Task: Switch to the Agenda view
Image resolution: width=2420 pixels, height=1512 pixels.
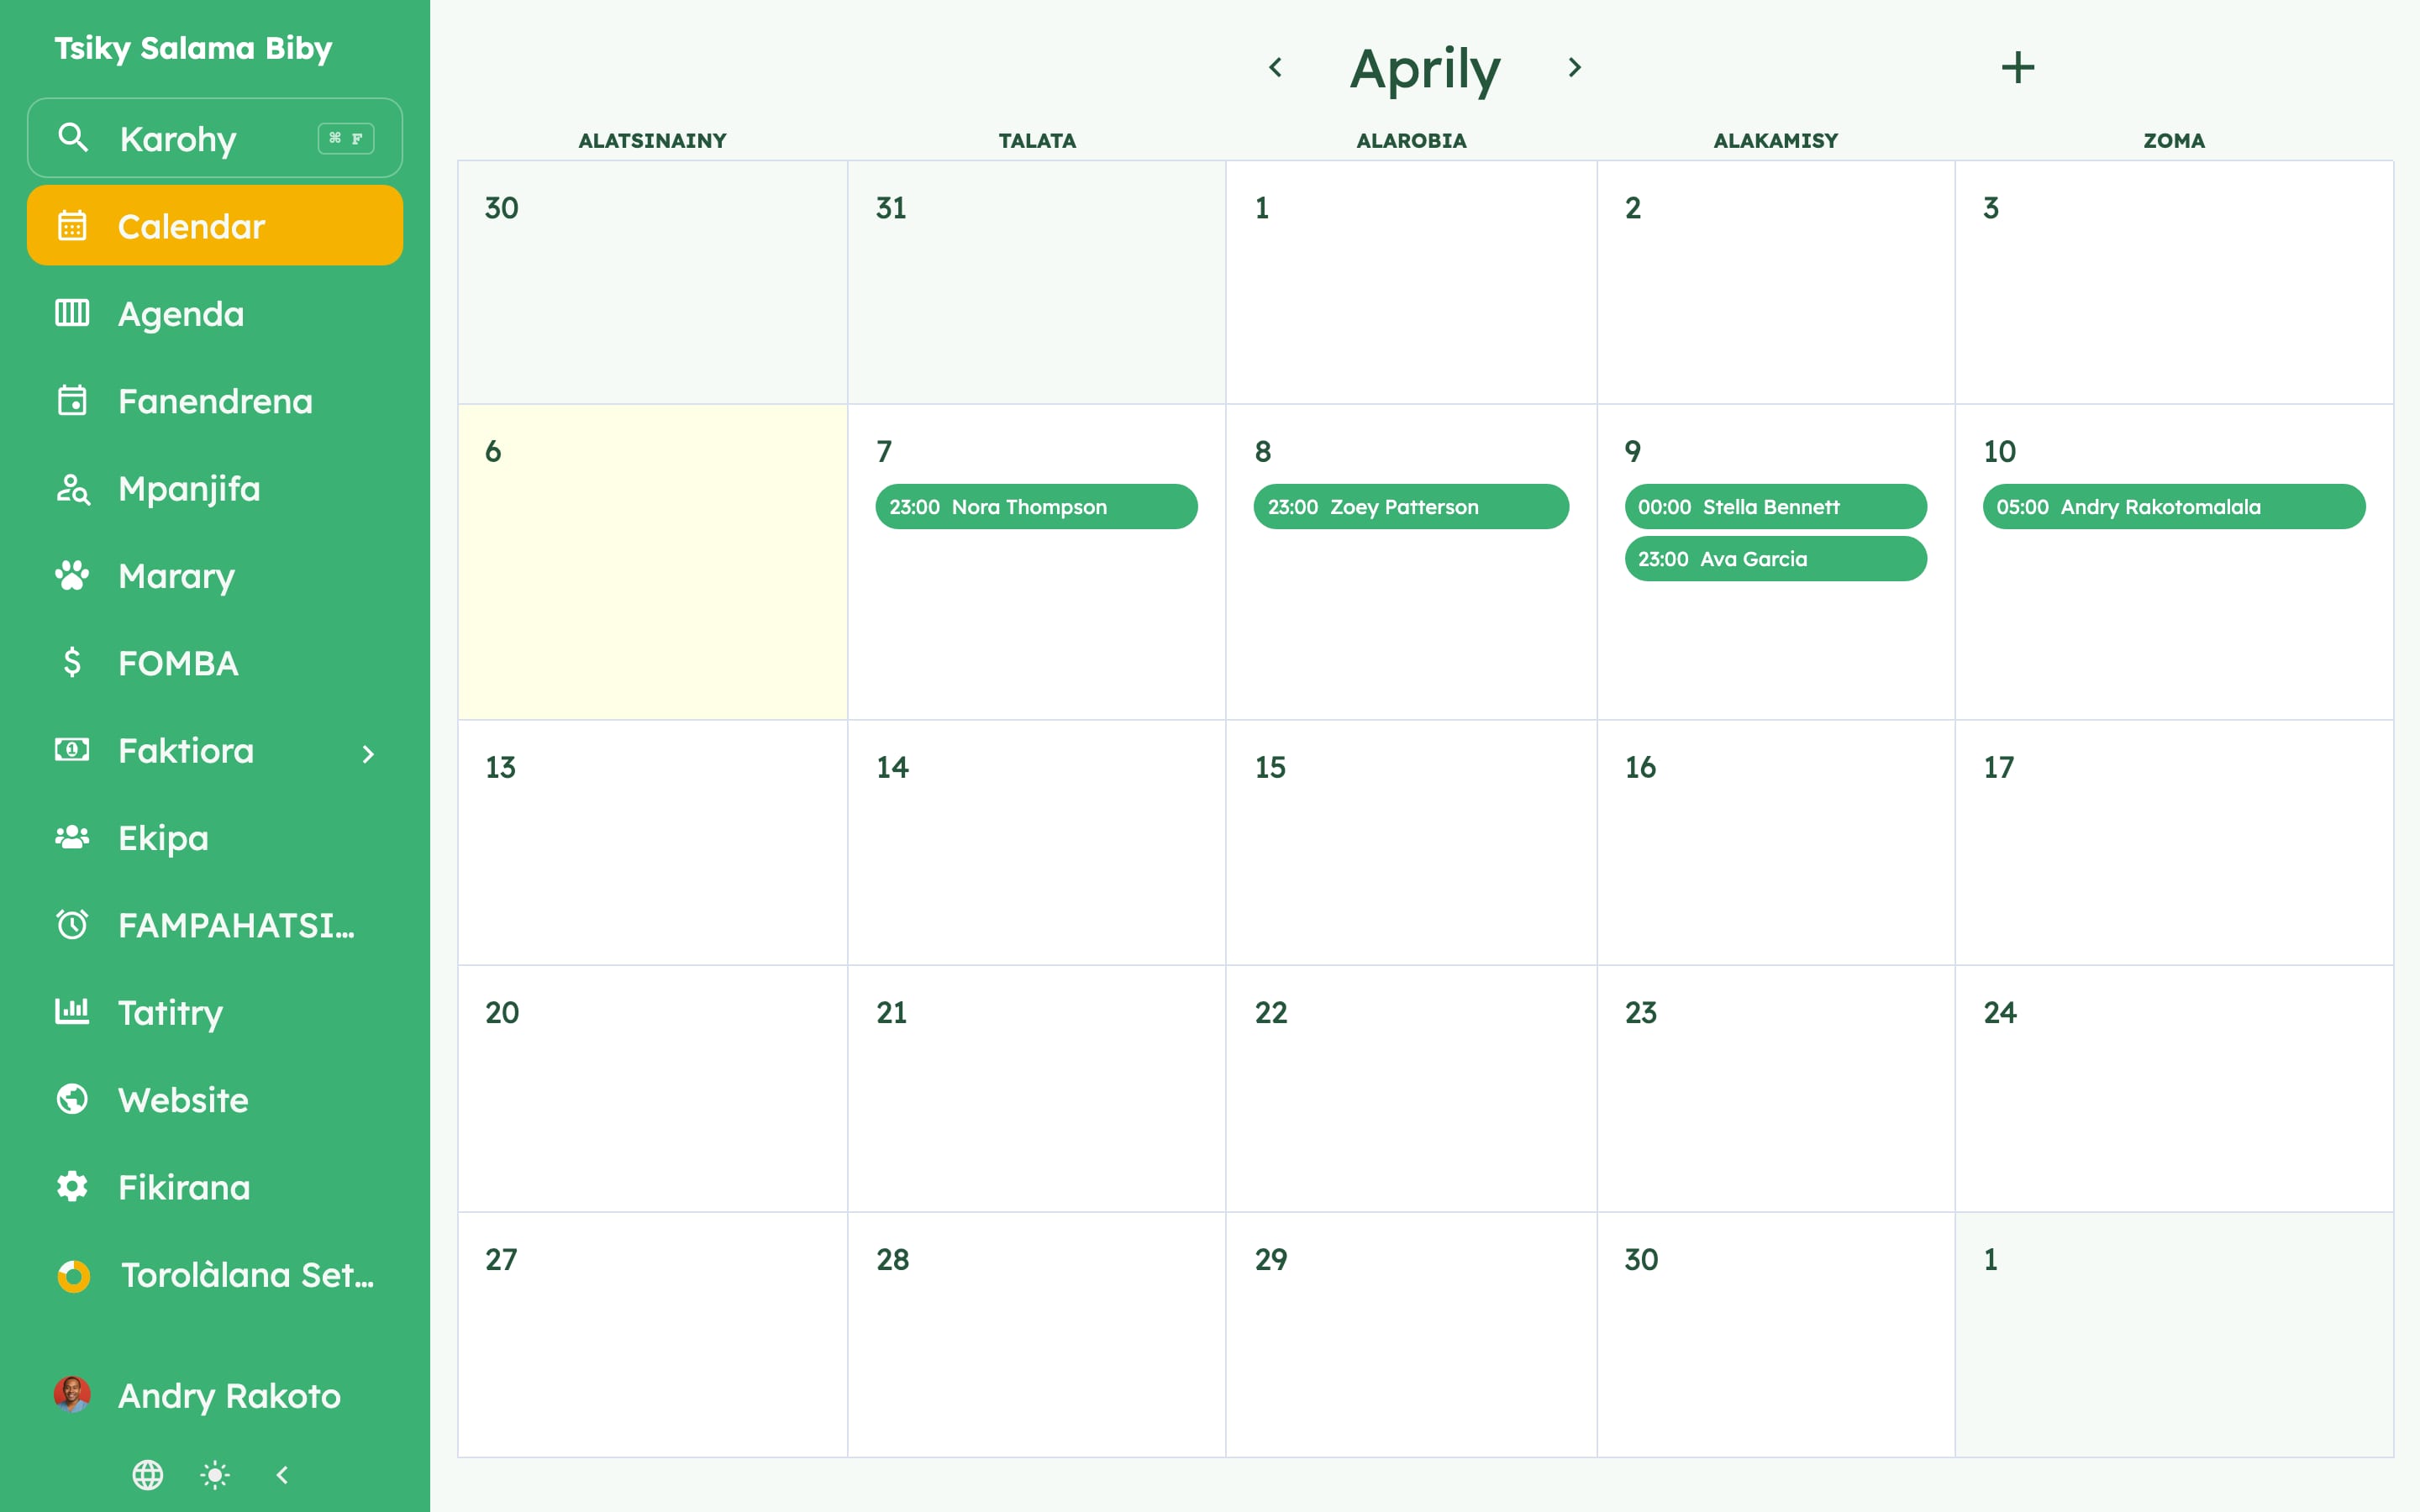Action: tap(215, 314)
